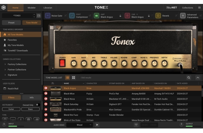This screenshot has width=203, height=133.
Task: Toggle the Reverb module icon
Action: [x=158, y=16]
